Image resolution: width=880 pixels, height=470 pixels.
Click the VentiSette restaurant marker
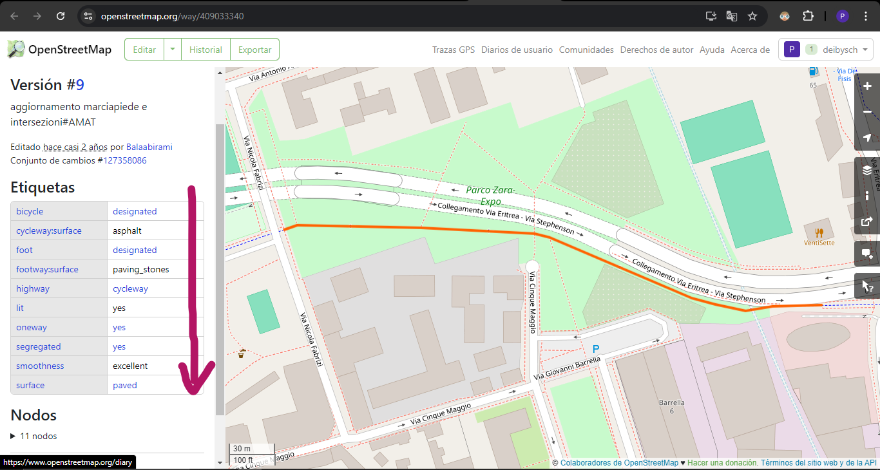click(819, 233)
